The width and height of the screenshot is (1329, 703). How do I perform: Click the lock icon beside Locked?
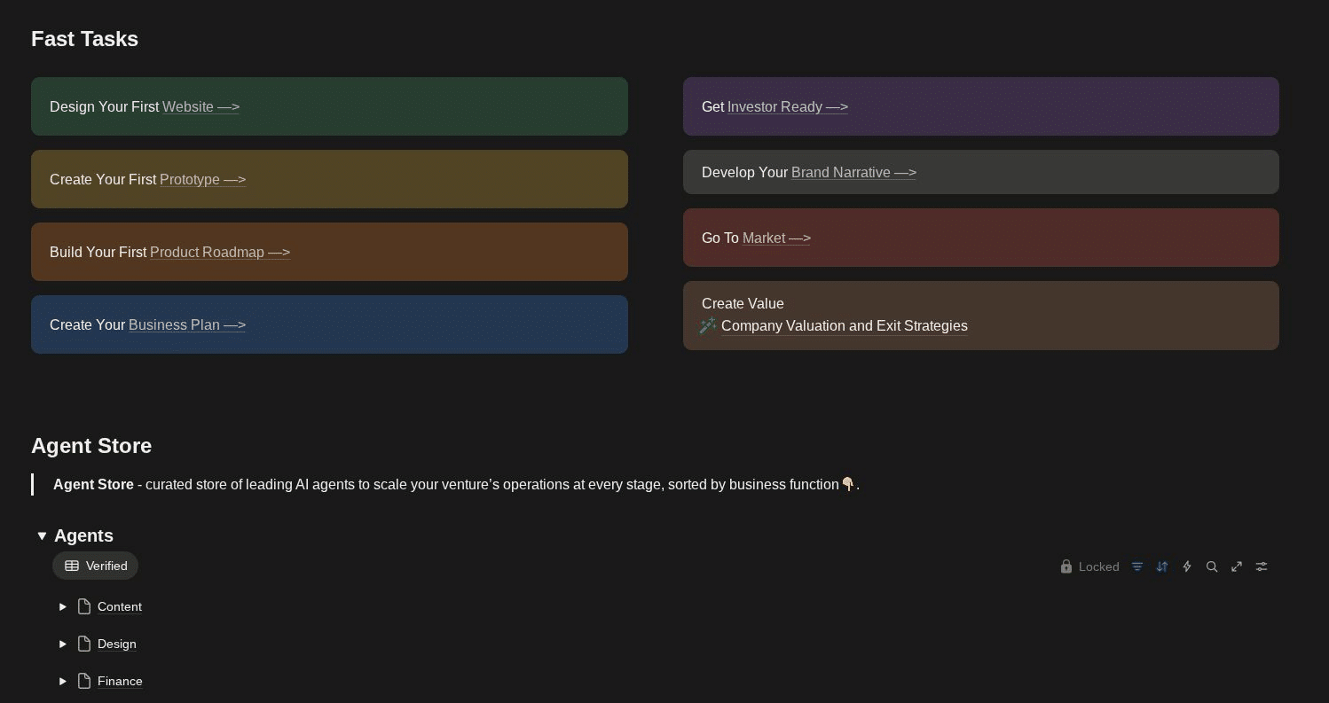(1066, 566)
